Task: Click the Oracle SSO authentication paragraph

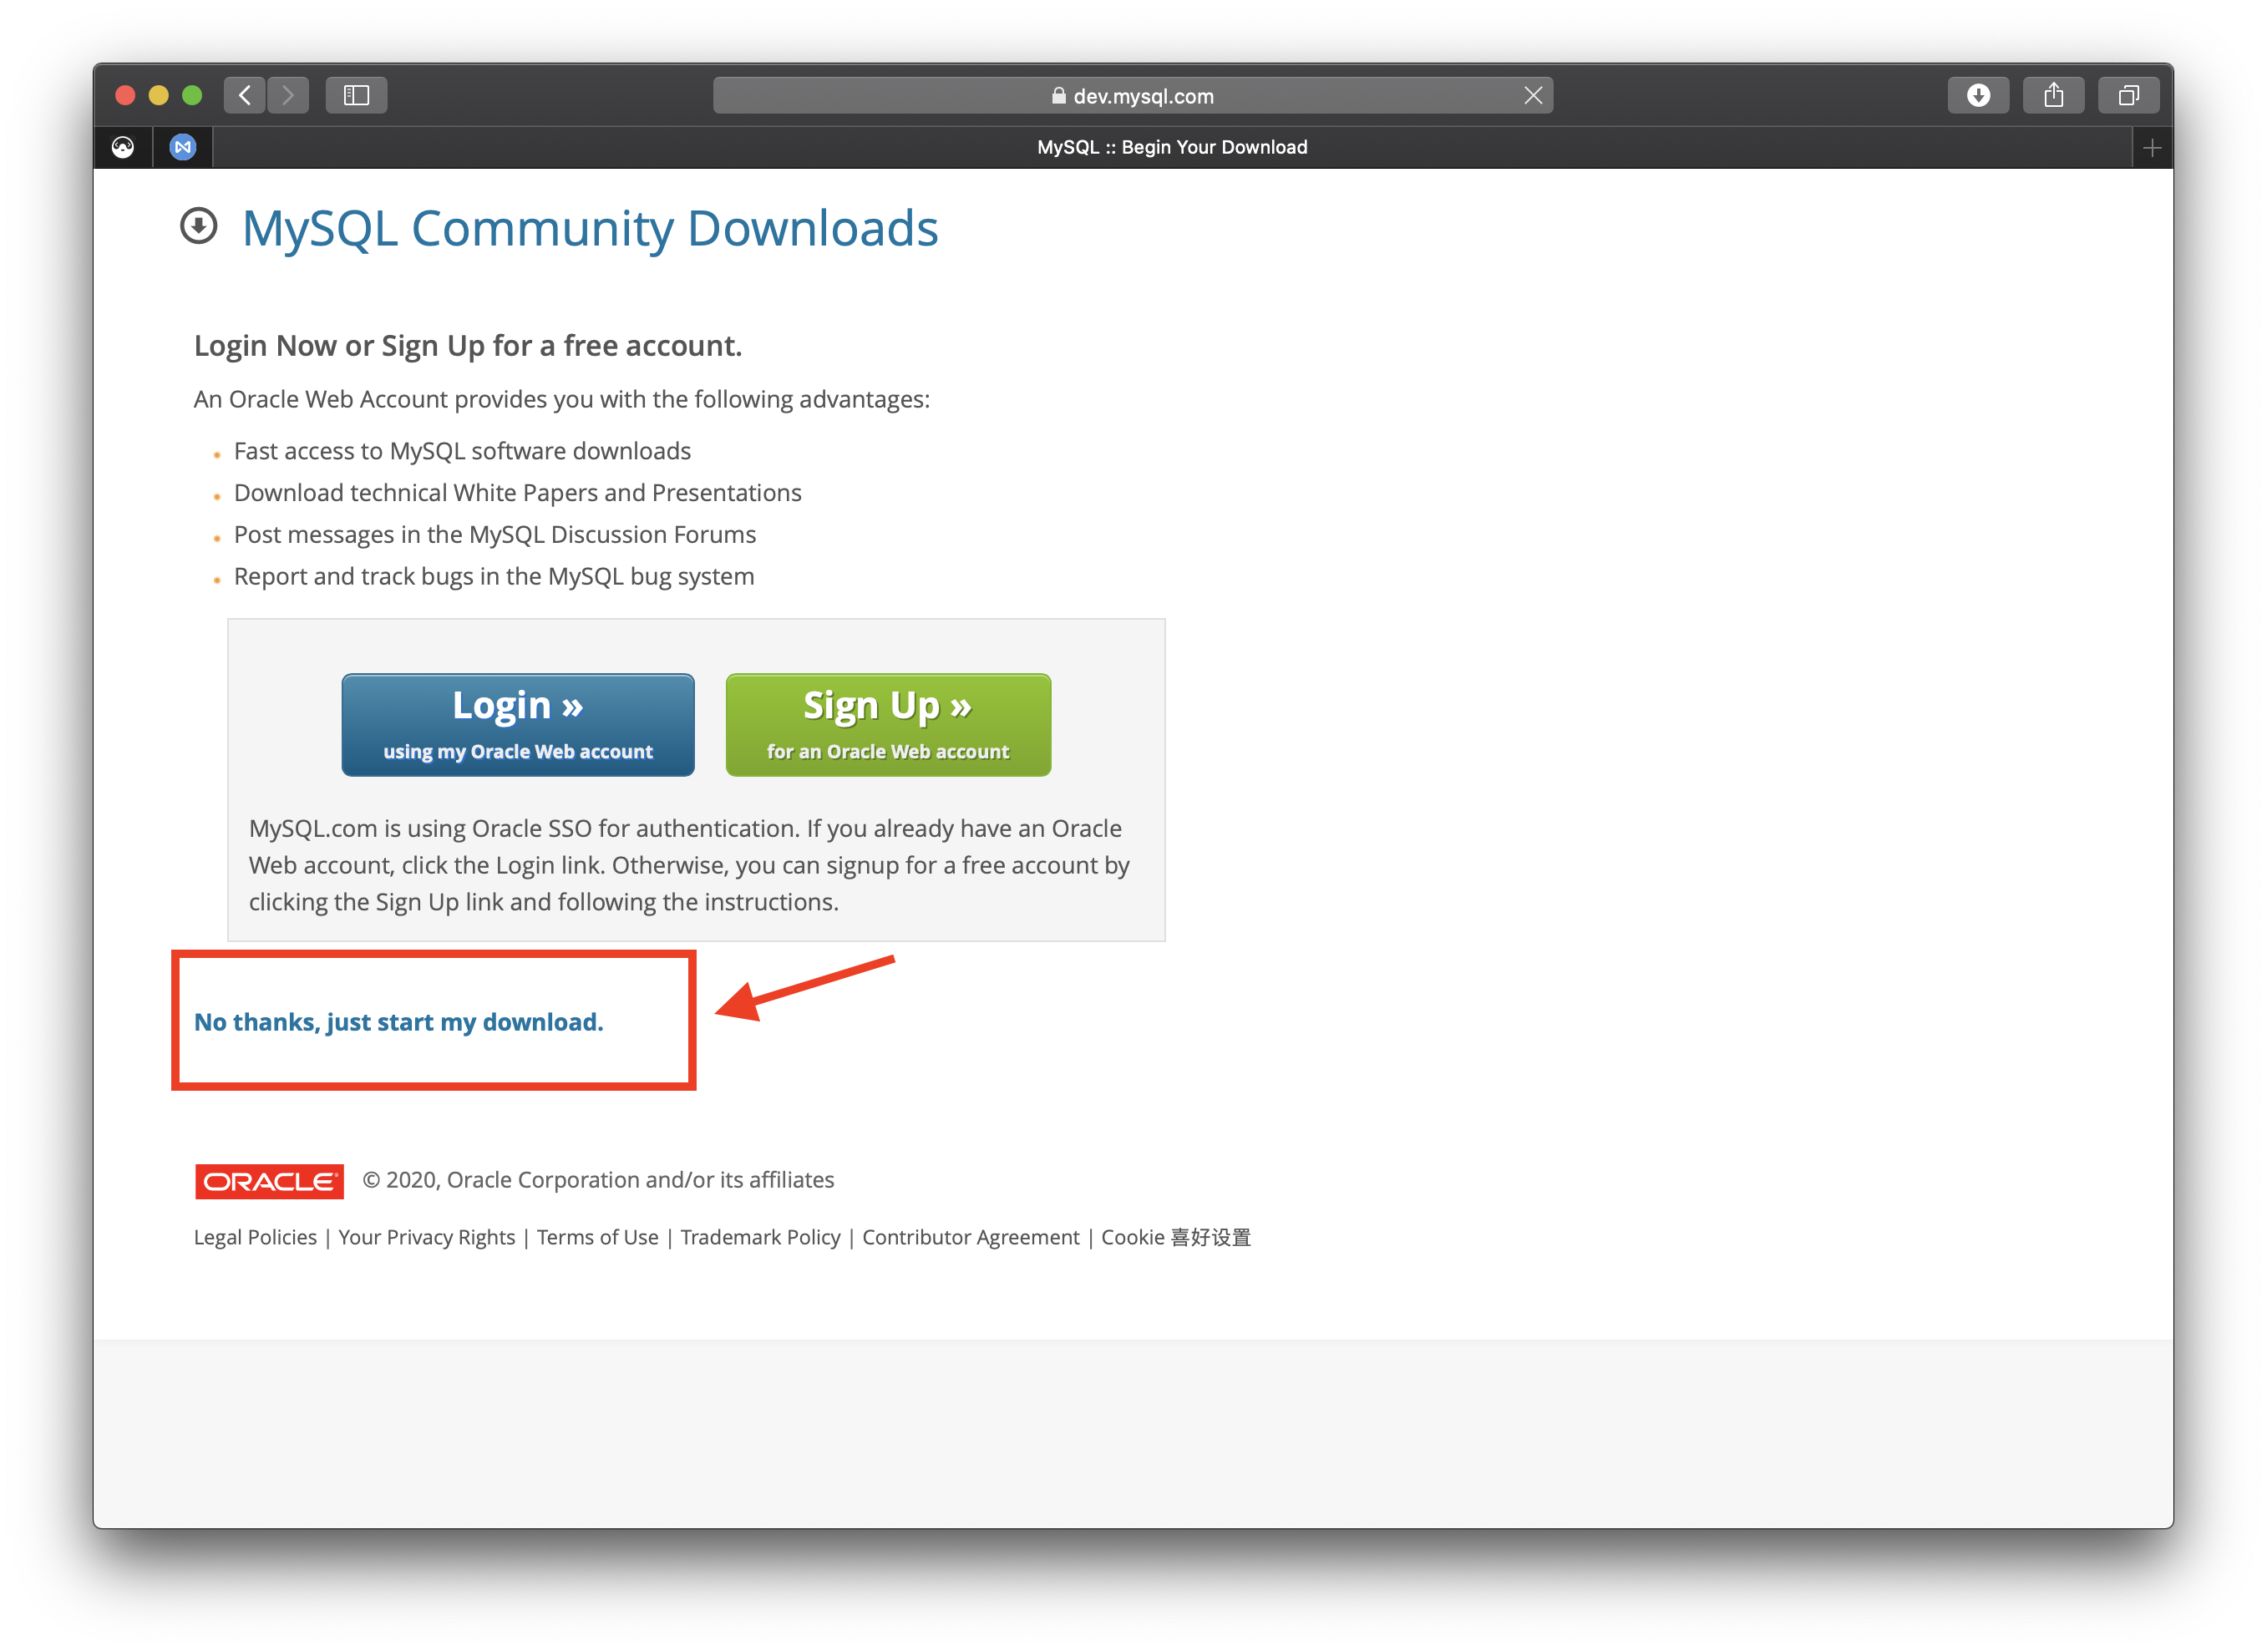Action: pyautogui.click(x=690, y=865)
